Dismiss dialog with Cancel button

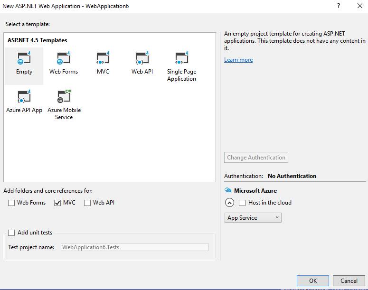click(x=349, y=281)
